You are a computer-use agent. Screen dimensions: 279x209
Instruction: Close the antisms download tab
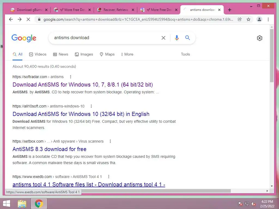[219, 10]
